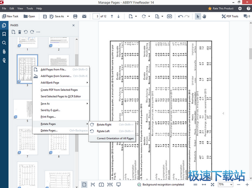Open PDF Tools
The image size is (252, 188).
[x=230, y=16]
